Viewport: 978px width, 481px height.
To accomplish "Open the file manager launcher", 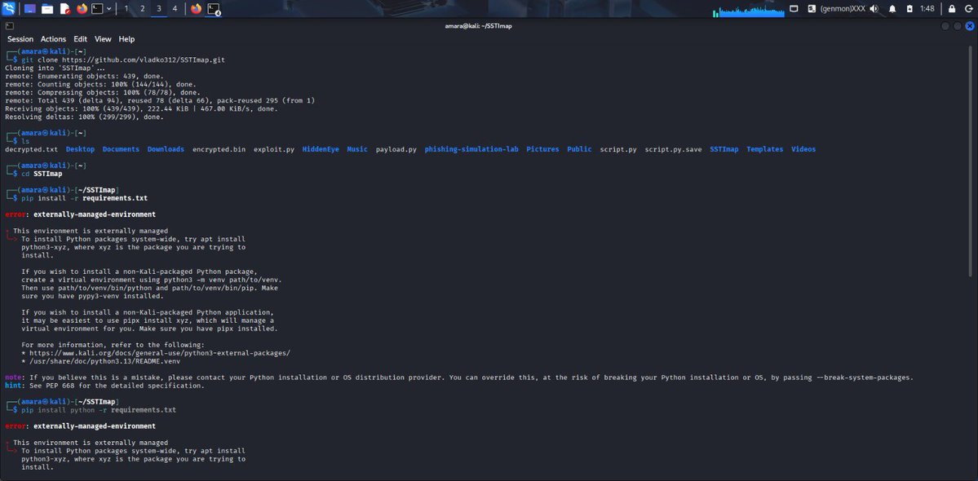I will 47,9.
